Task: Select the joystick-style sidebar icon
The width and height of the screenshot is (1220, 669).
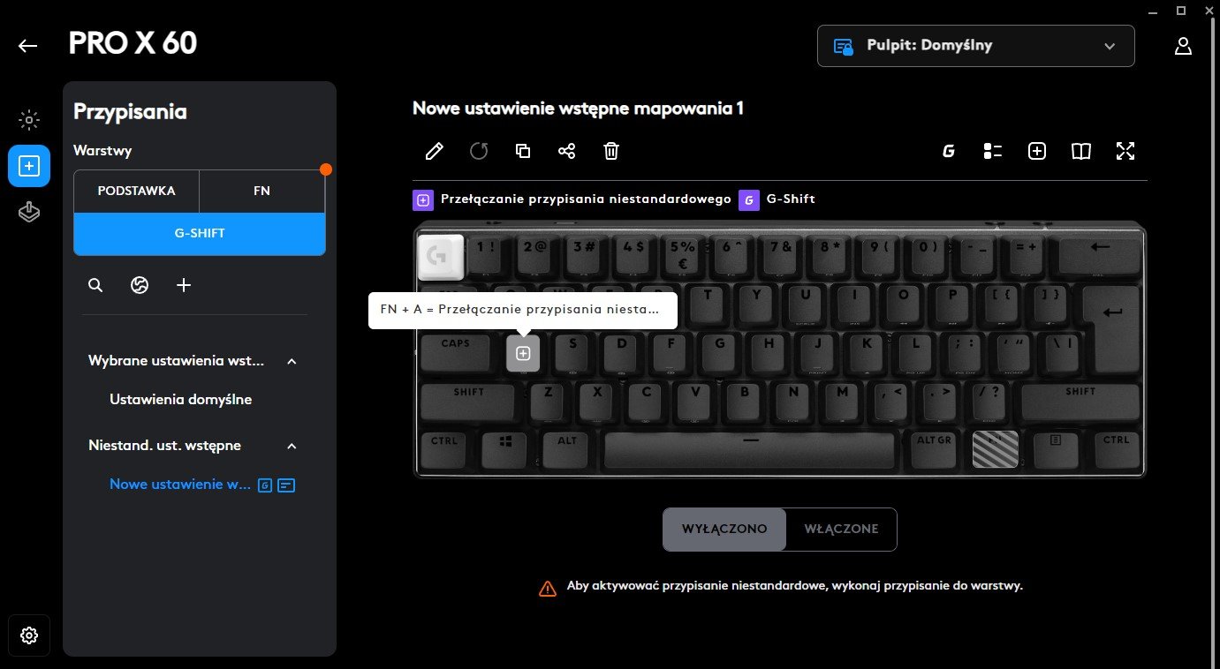Action: tap(29, 213)
